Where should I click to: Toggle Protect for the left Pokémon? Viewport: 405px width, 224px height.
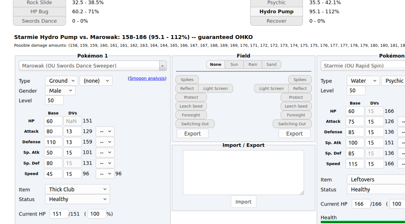point(191,97)
